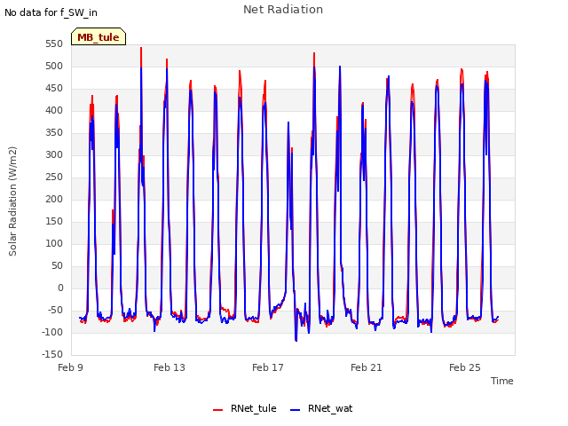Click the 250 y-axis tick label
Screen dimensions: 568x426
[54, 177]
